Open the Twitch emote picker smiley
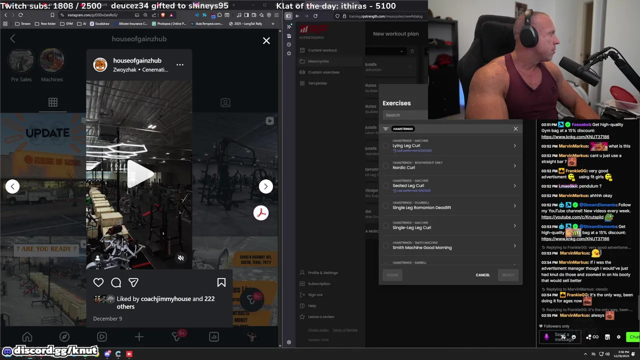640x360 pixels. [x=573, y=337]
